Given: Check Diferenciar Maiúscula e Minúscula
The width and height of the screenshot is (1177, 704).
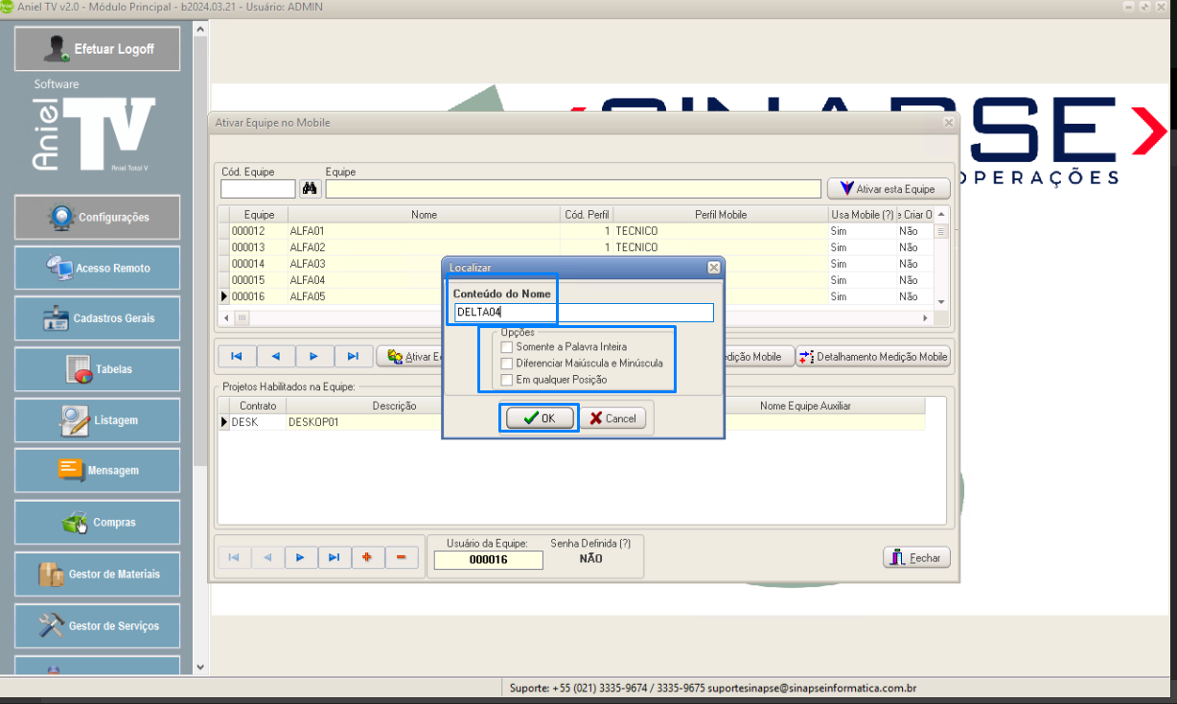Looking at the screenshot, I should pyautogui.click(x=507, y=364).
